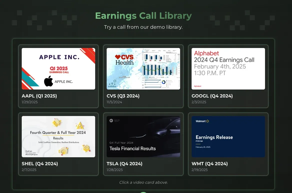The width and height of the screenshot is (292, 193).
Task: Click the small Alphabet logo at the thumbnail bottom
Action: (x=197, y=86)
